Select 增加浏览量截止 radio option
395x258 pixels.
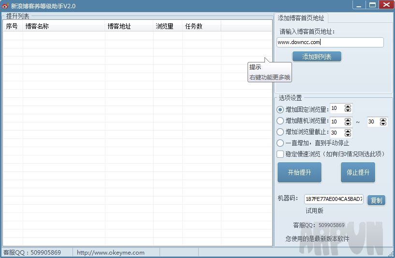point(280,132)
